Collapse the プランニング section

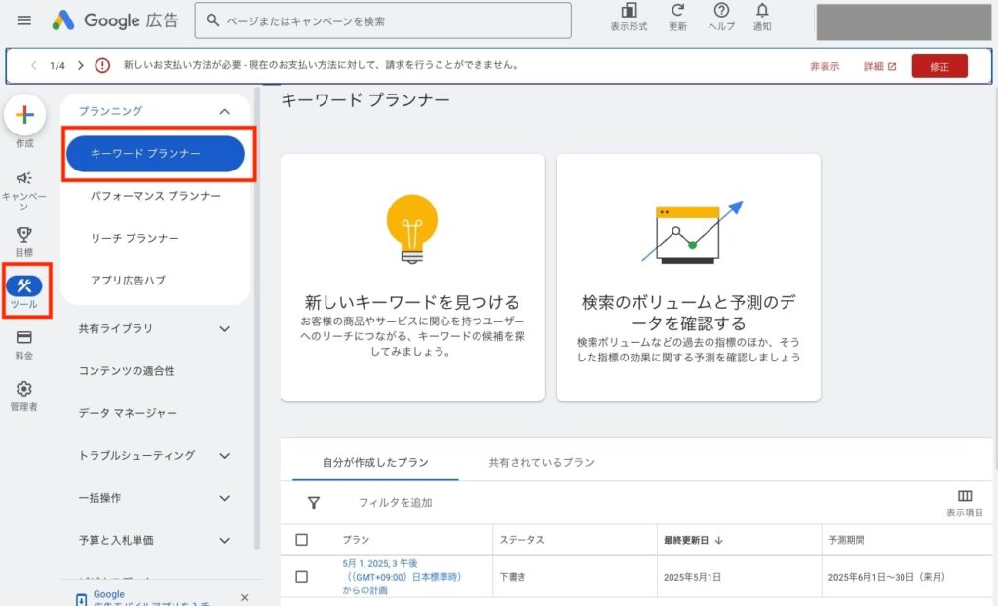point(225,112)
